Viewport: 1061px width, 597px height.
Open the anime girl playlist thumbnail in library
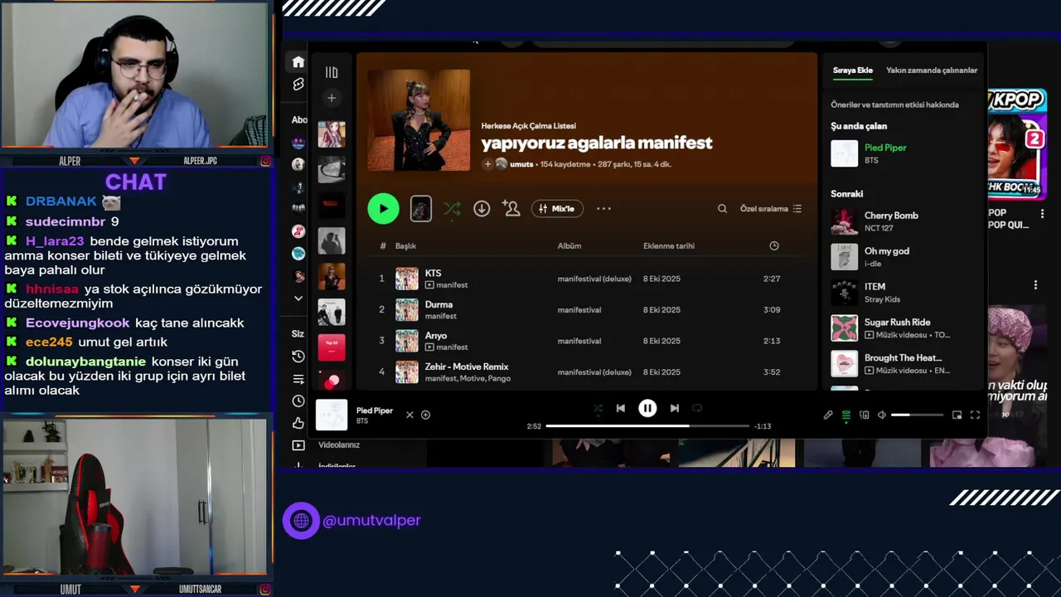click(332, 134)
